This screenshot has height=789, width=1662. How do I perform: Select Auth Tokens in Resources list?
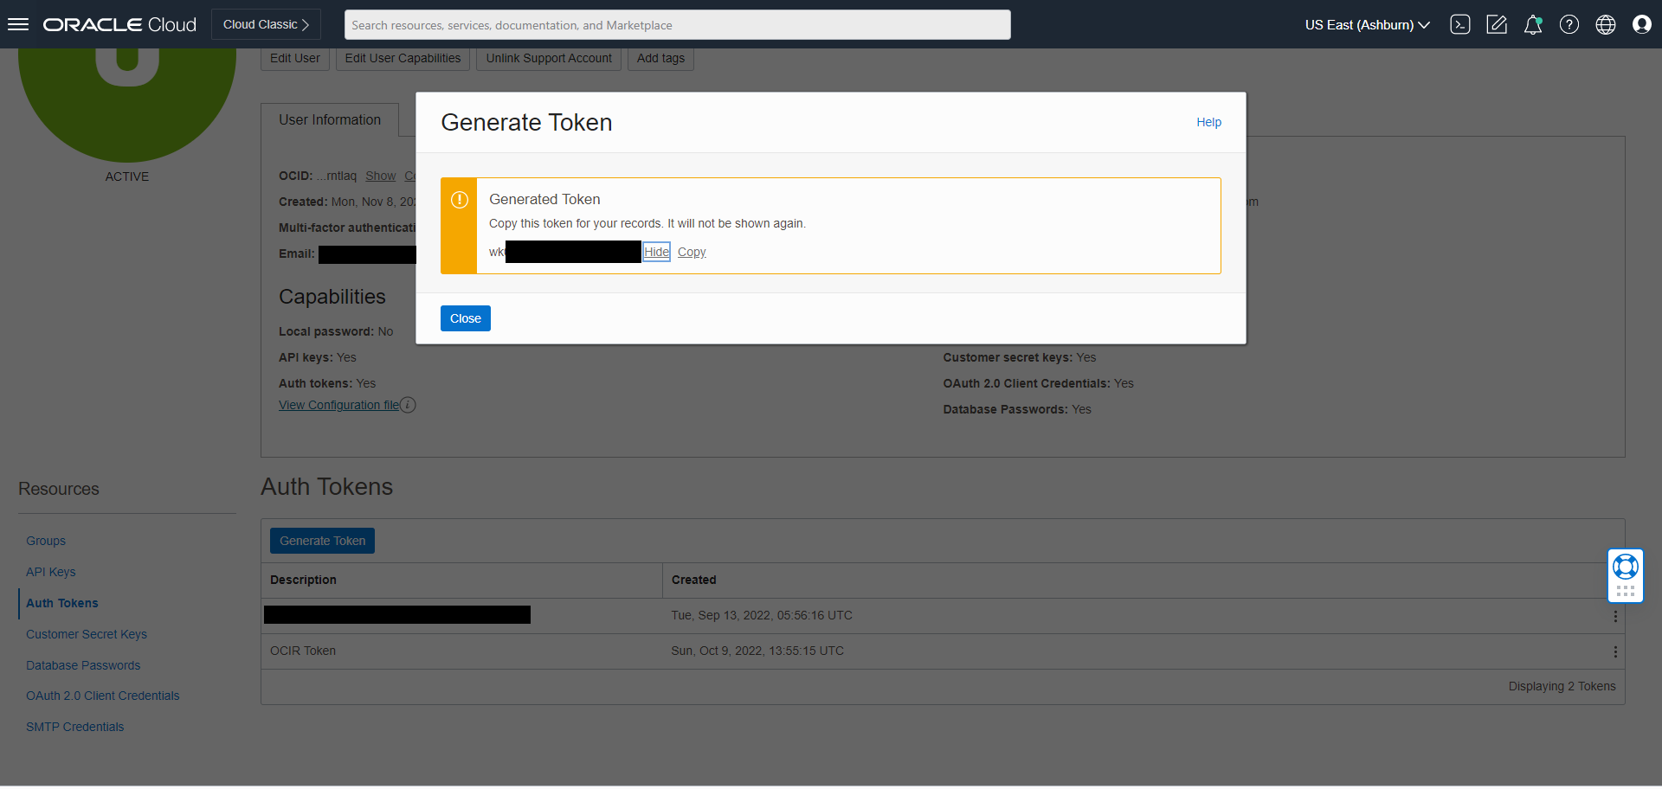[62, 603]
